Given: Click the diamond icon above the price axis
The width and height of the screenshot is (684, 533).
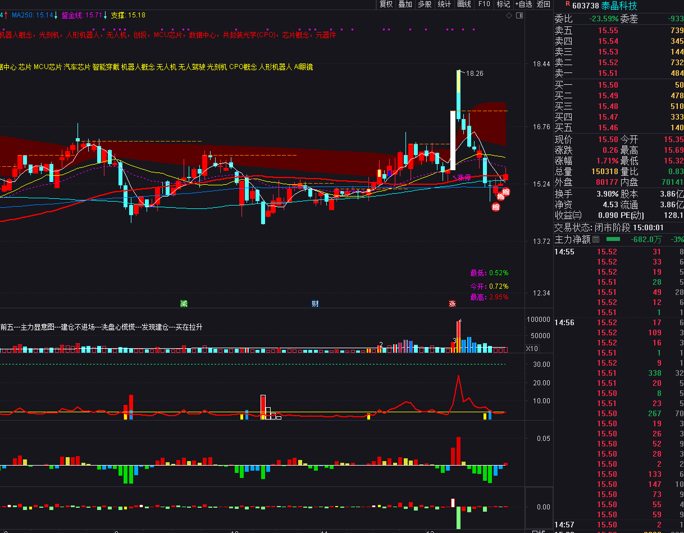Looking at the screenshot, I should click(509, 16).
